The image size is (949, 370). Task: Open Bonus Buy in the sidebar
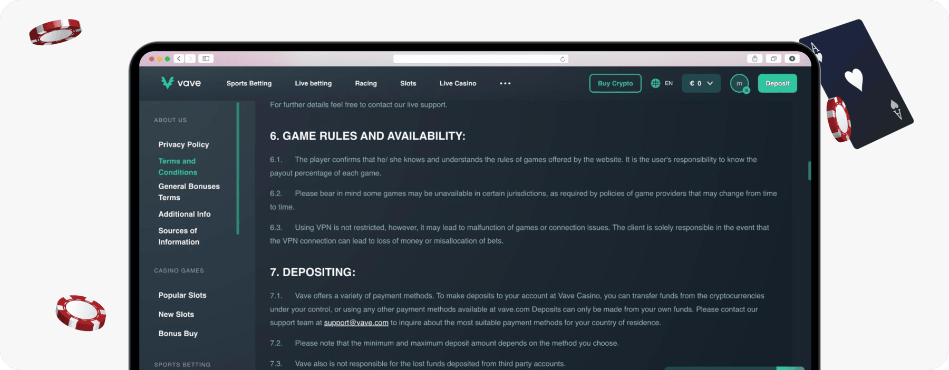[x=178, y=334]
